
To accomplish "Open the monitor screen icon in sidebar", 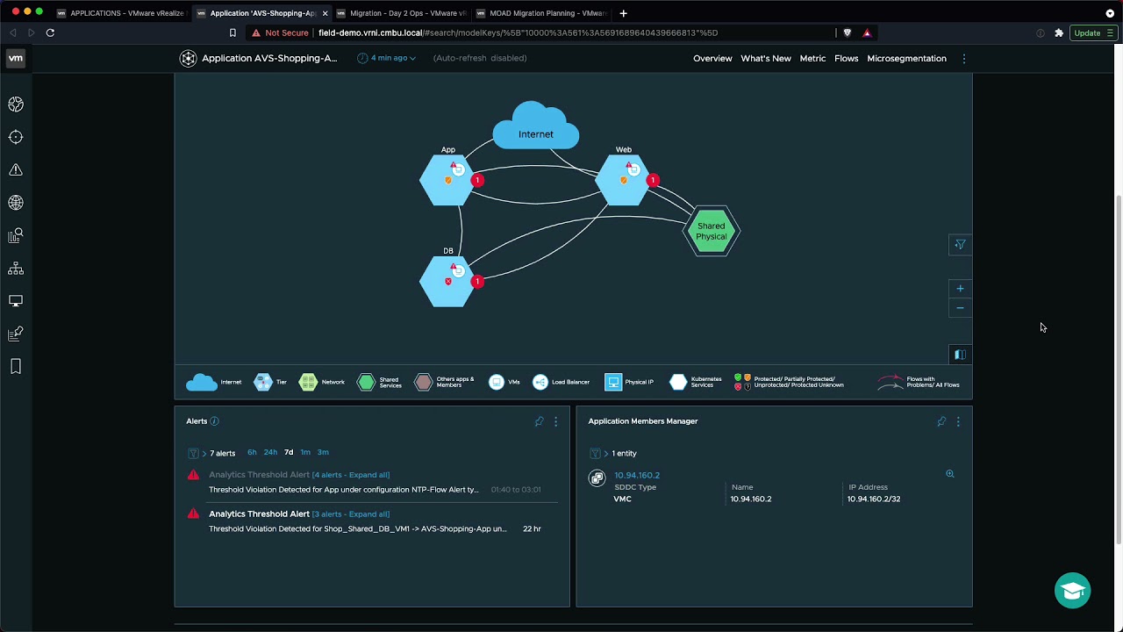I will (16, 301).
